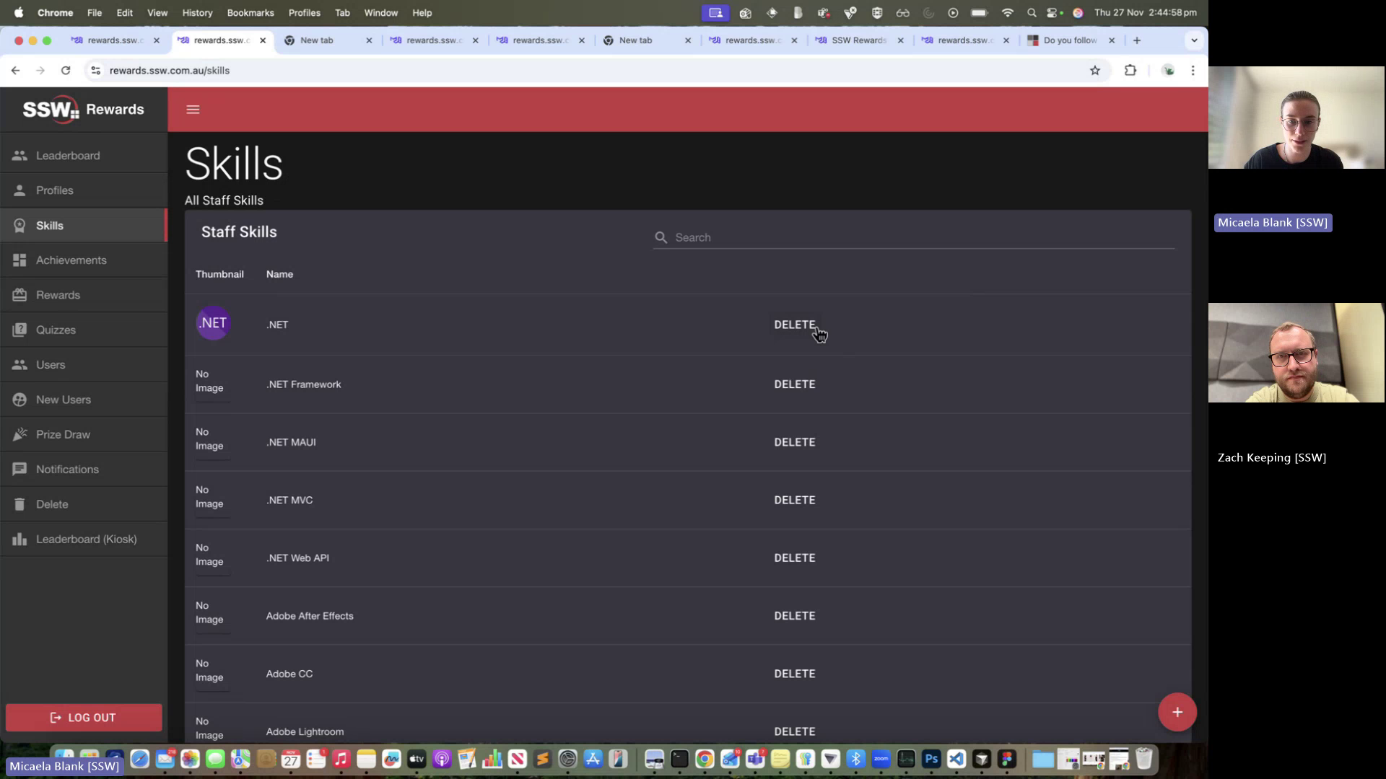Click the purple .NET thumbnail image

pos(213,322)
